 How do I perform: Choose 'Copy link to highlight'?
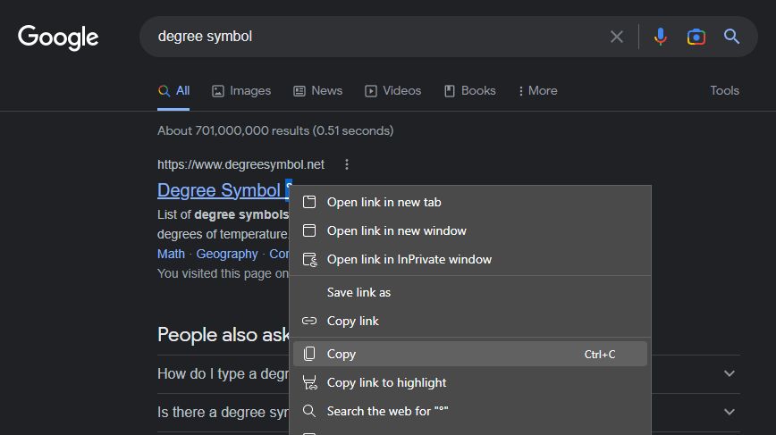469,382
